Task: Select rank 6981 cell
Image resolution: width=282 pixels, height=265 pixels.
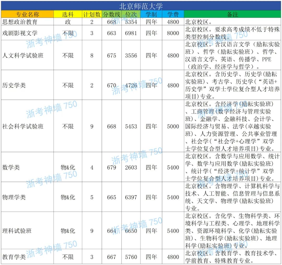Action: (x=131, y=33)
